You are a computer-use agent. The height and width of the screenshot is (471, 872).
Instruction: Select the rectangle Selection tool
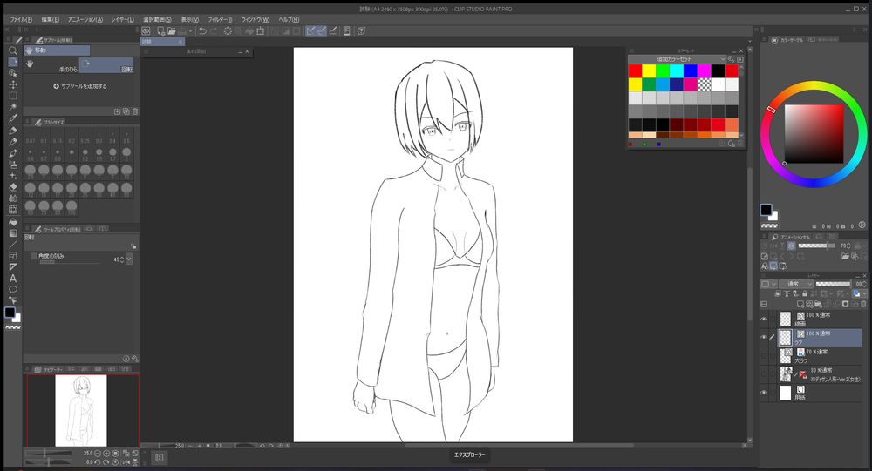13,96
